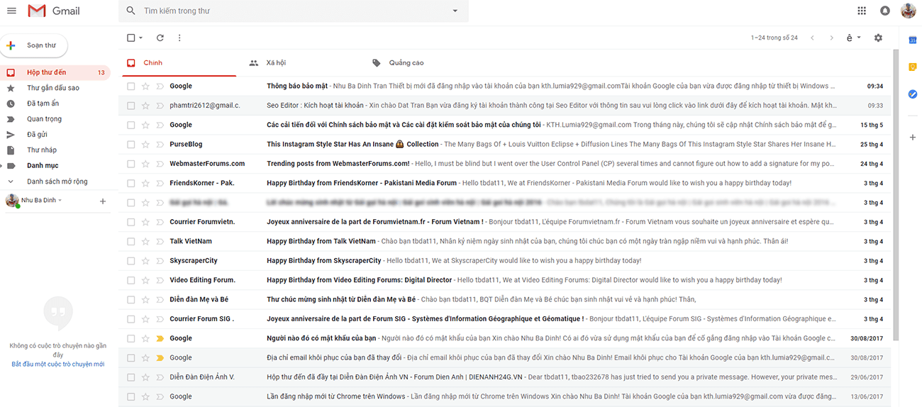Expand the search options dropdown arrow

[455, 11]
